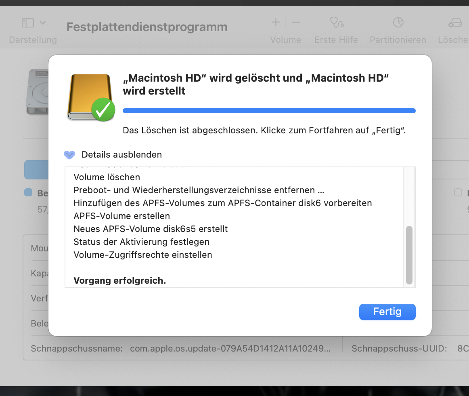The height and width of the screenshot is (396, 469).
Task: Open the Darstellung dropdown chevron
Action: click(x=43, y=23)
